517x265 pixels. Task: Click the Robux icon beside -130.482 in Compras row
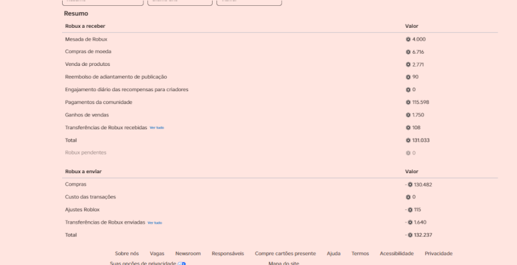pyautogui.click(x=410, y=185)
